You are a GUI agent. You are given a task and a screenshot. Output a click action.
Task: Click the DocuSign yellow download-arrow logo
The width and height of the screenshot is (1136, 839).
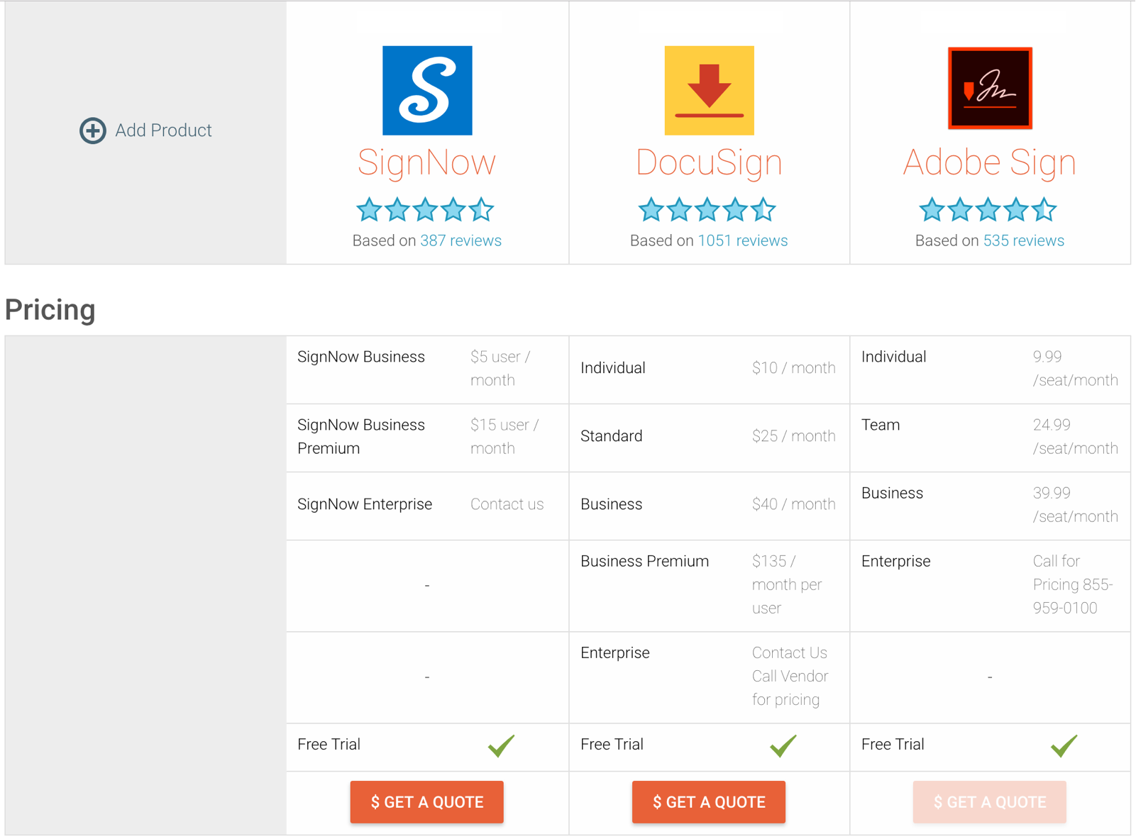[x=709, y=90]
